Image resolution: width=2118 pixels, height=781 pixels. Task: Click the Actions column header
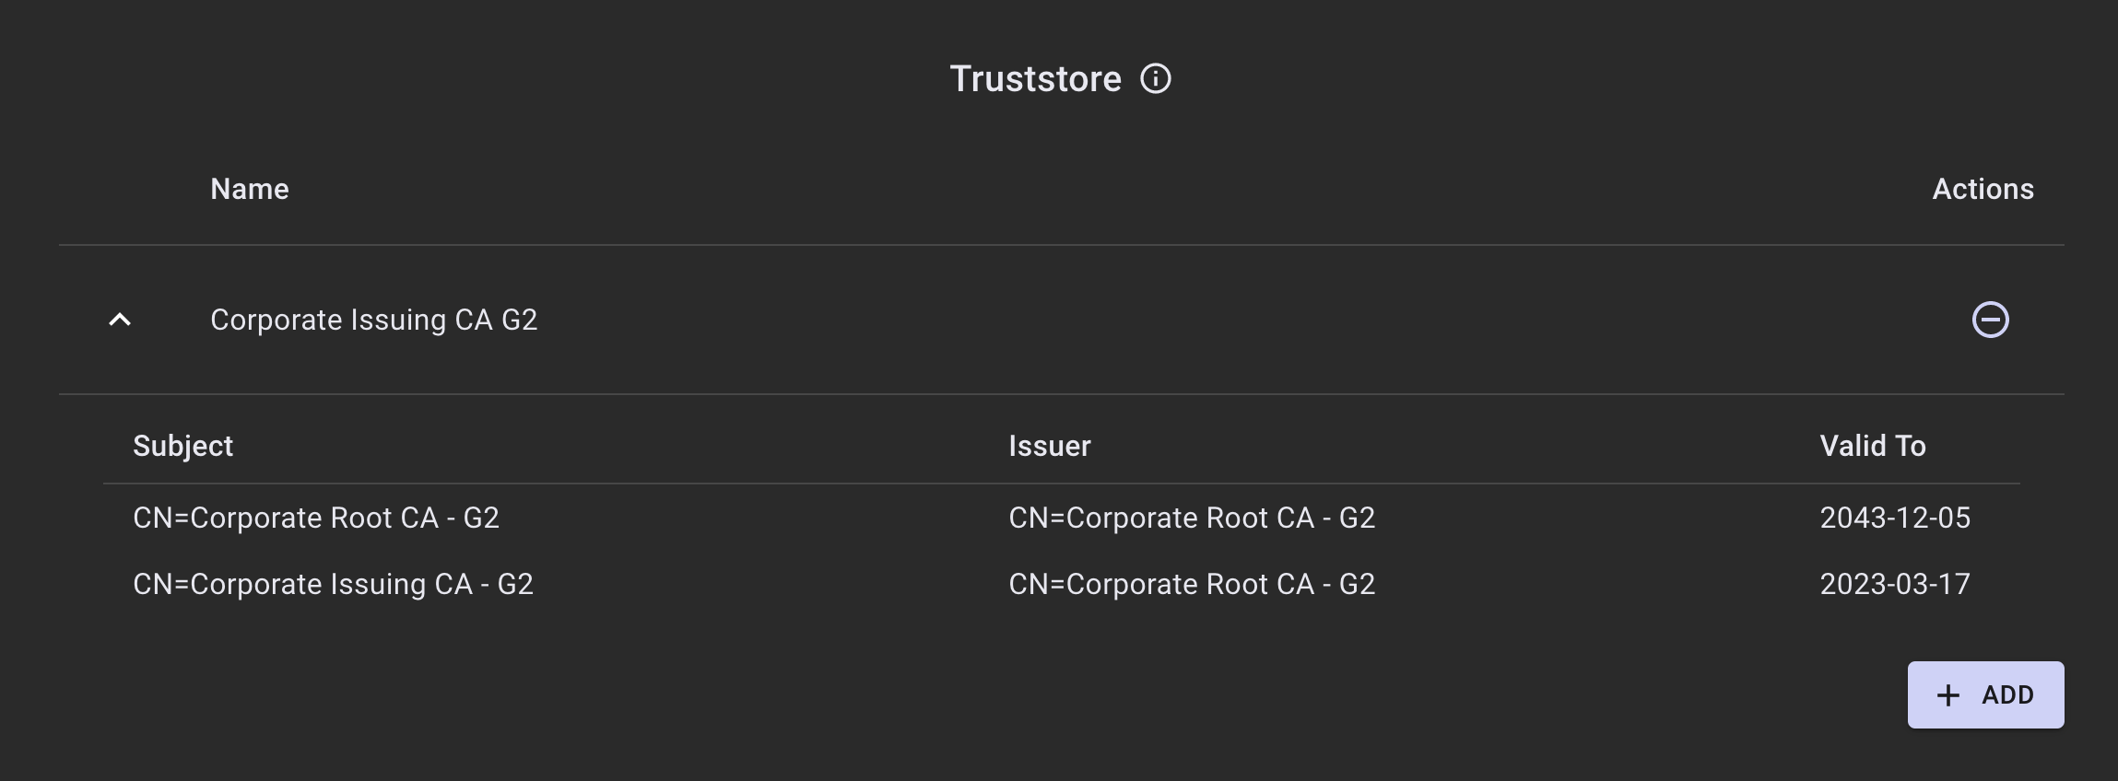click(x=1983, y=189)
